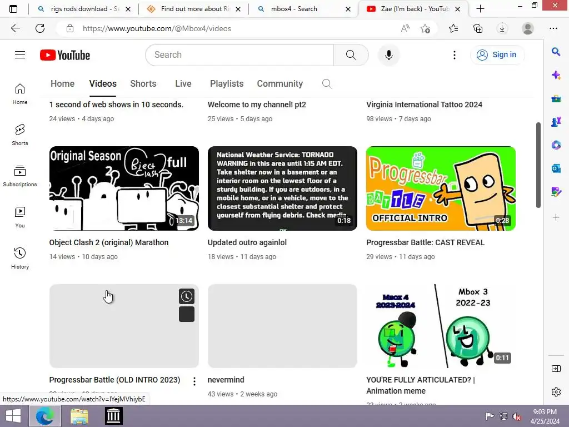Open the YouTube guide hamburger menu
Viewport: 569px width, 427px height.
pyautogui.click(x=20, y=55)
